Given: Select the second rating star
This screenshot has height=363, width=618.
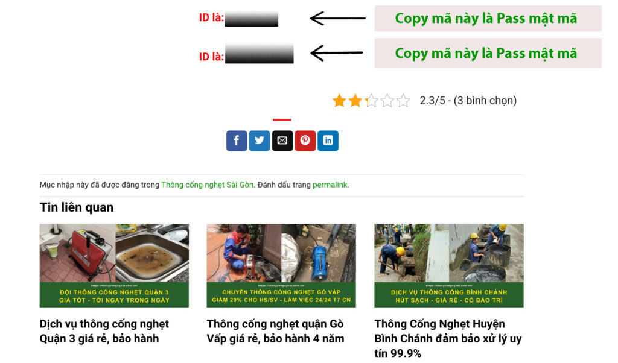Looking at the screenshot, I should point(355,101).
